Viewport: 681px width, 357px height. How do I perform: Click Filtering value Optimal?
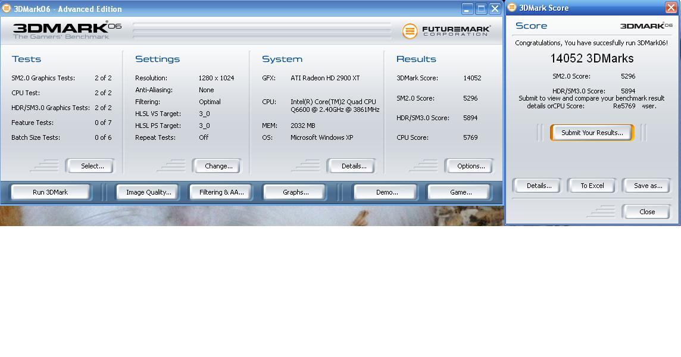point(210,102)
